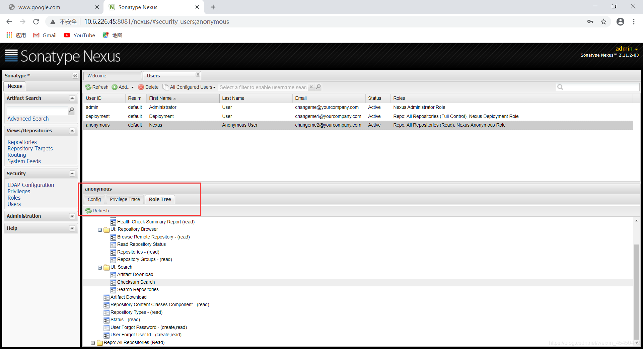Select the Role Tree tab
Screen dimensions: 643x349
[160, 199]
